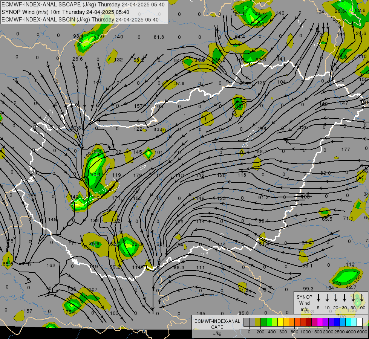Click the 37.8 value on the map
Viewport: 369px width, 339px height.
point(179,84)
